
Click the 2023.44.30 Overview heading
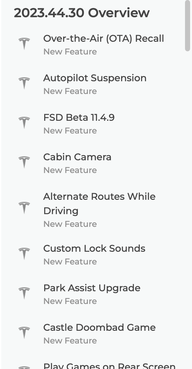(x=82, y=13)
